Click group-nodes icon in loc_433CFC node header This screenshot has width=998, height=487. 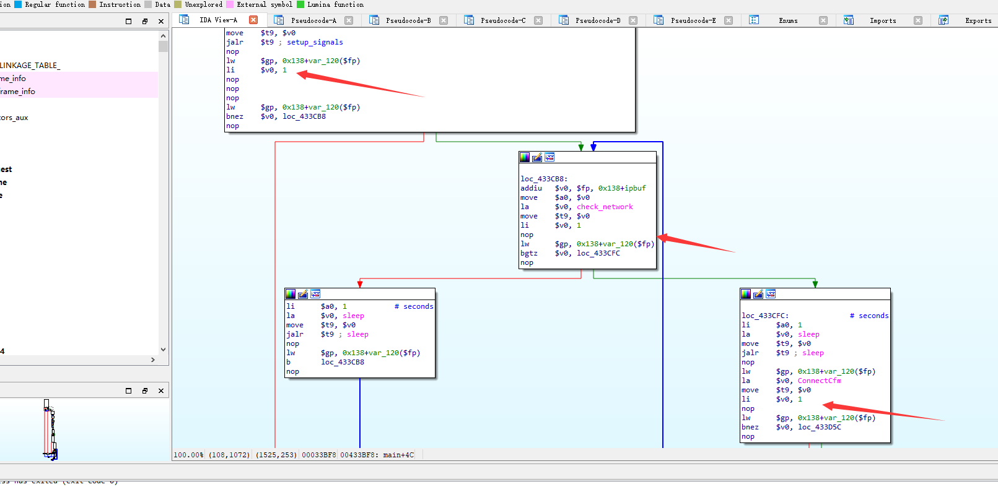click(771, 294)
